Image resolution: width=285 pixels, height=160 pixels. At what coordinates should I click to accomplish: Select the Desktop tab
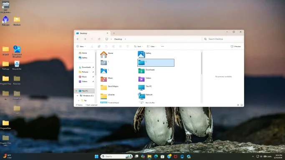click(x=92, y=33)
